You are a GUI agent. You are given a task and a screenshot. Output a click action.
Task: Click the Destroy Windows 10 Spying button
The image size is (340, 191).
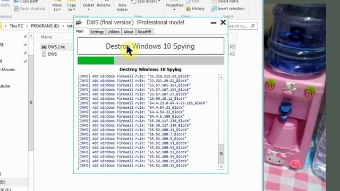[151, 46]
